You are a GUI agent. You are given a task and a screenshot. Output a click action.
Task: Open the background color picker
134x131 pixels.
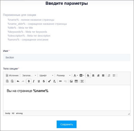point(82,76)
